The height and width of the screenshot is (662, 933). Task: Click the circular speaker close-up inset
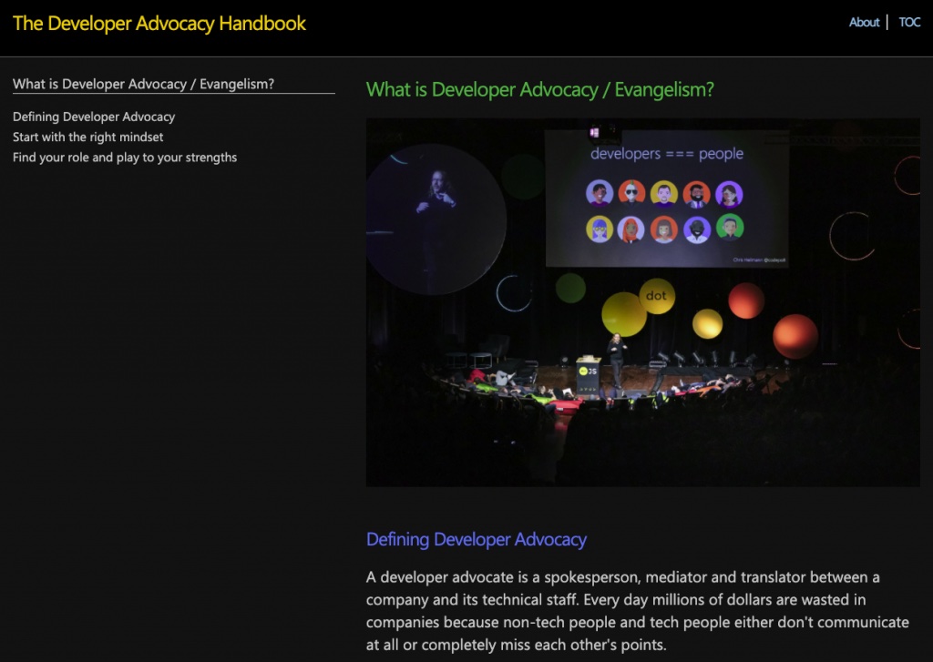[x=435, y=219]
